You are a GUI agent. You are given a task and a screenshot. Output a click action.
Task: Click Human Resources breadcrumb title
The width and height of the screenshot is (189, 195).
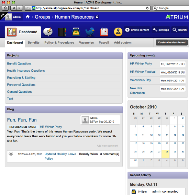[x=74, y=17]
